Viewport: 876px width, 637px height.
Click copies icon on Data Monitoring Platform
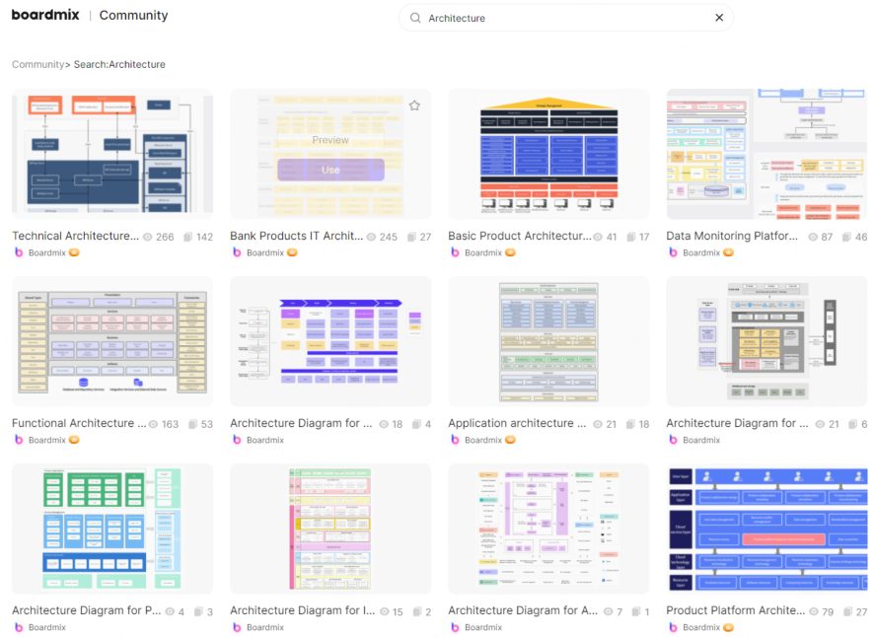pyautogui.click(x=846, y=237)
